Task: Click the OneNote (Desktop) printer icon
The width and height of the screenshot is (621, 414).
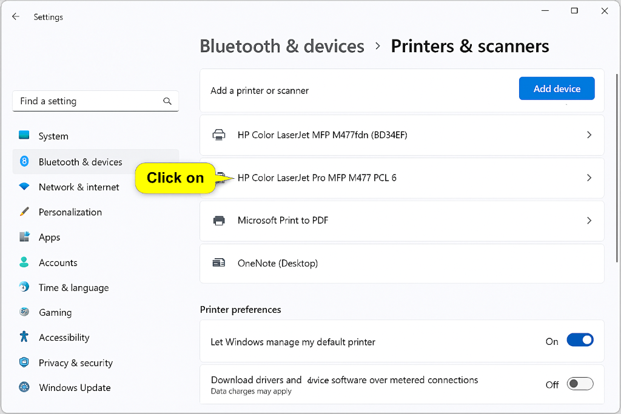Action: [219, 263]
